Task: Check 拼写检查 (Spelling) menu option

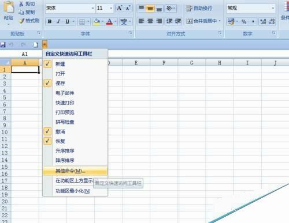Action: [75, 122]
